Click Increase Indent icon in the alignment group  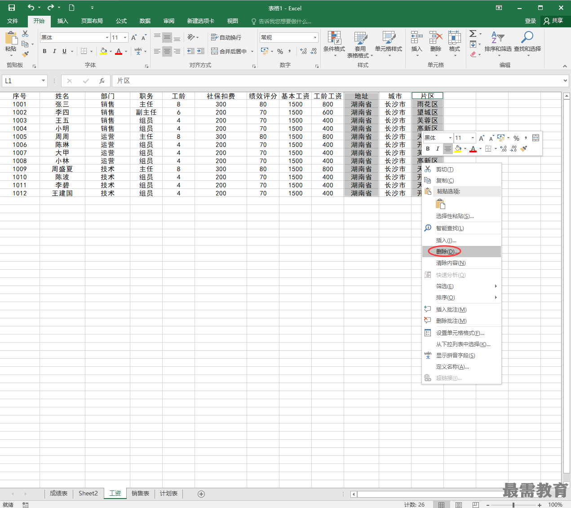[201, 51]
